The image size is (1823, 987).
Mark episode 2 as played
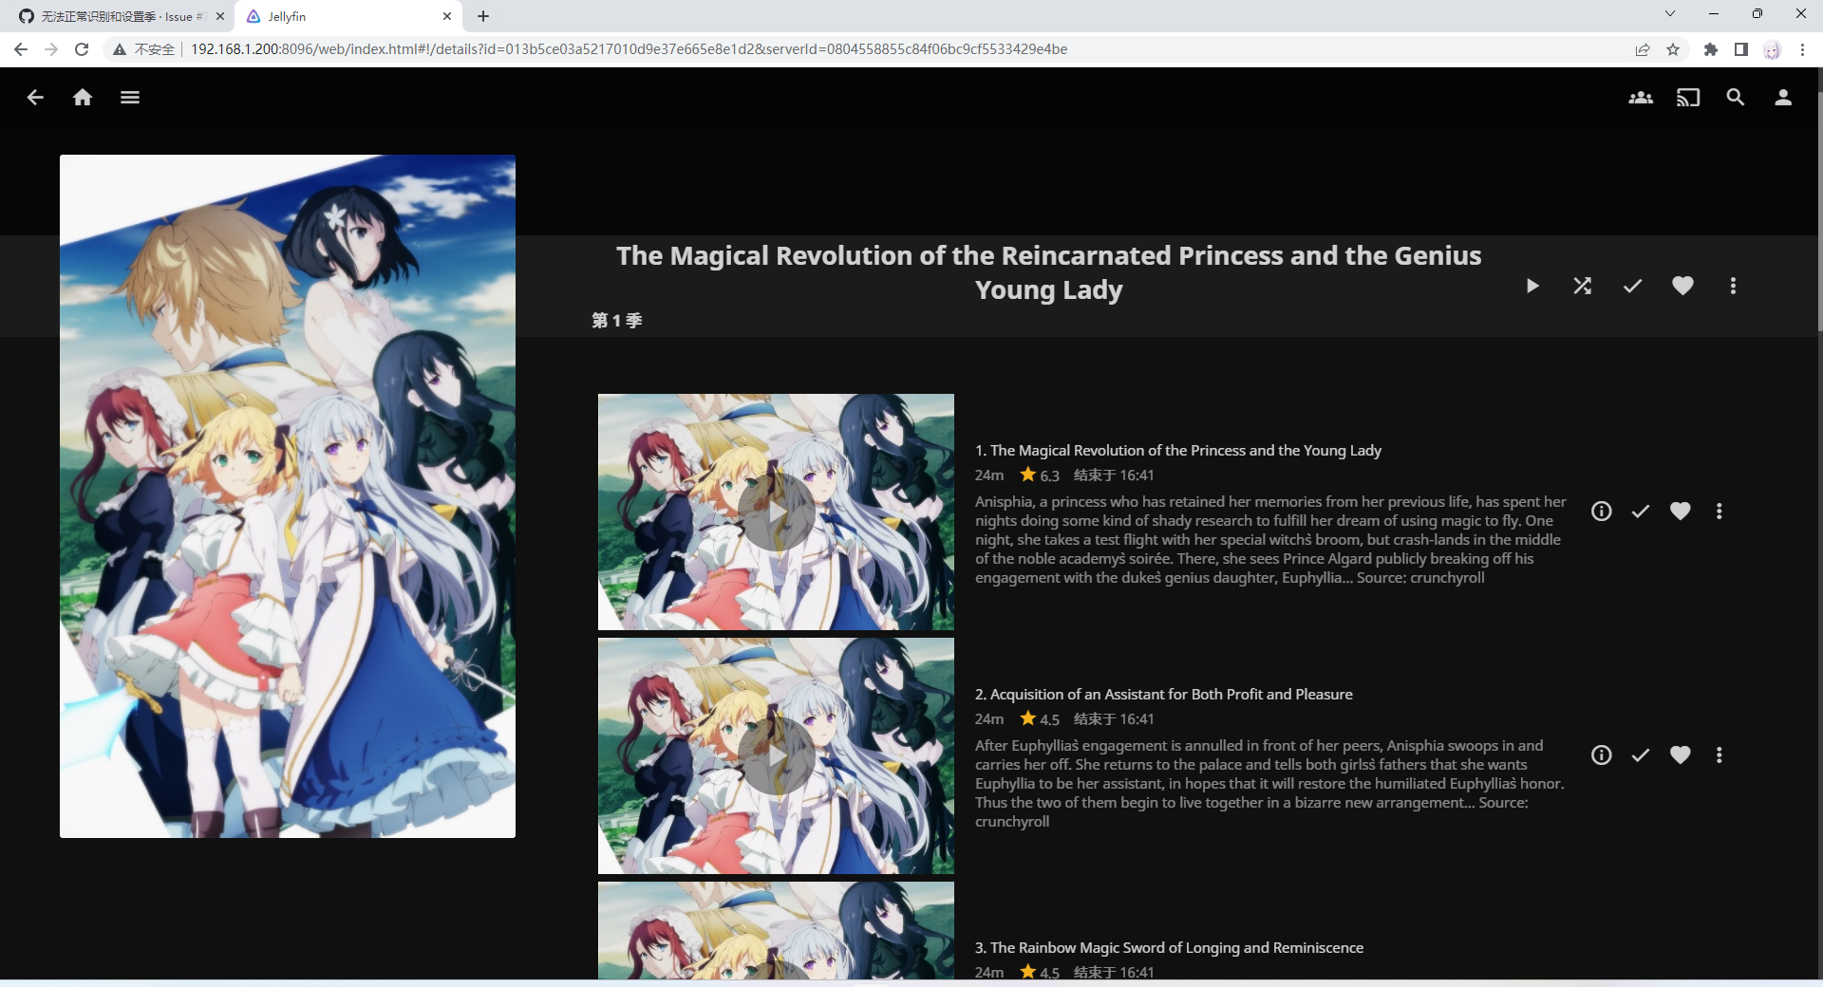[x=1642, y=755]
